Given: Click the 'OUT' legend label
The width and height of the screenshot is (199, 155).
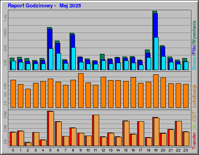Looking at the screenshot, I should [194, 116].
